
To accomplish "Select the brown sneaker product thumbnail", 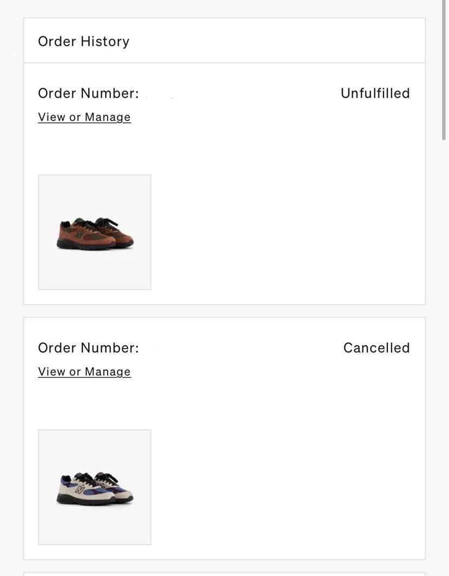I will tap(95, 232).
